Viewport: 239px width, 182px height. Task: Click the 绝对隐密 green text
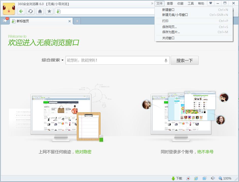click(83, 152)
